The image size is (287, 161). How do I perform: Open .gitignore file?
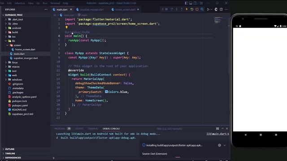point(17,84)
